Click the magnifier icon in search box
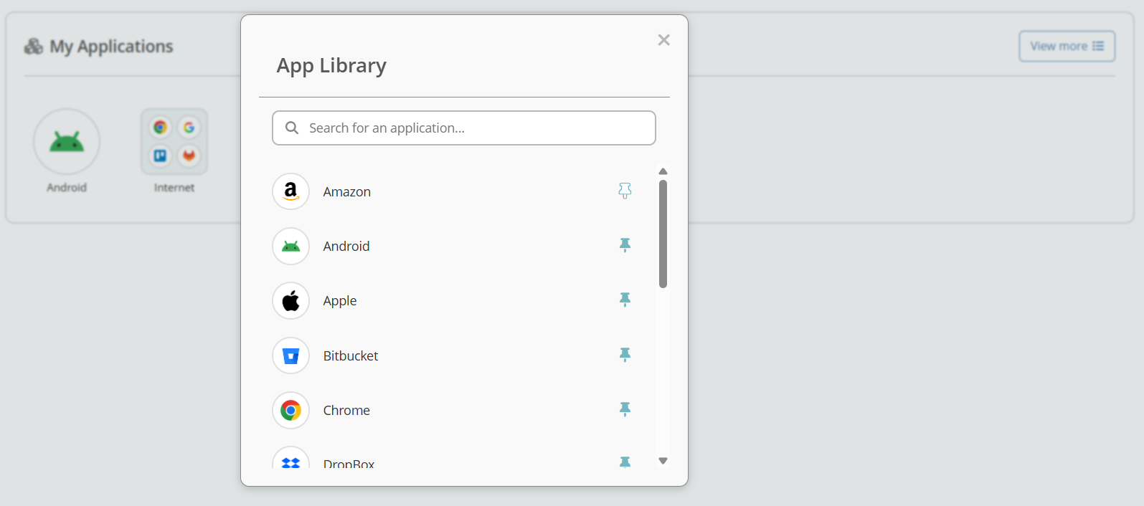The height and width of the screenshot is (506, 1144). [x=292, y=128]
